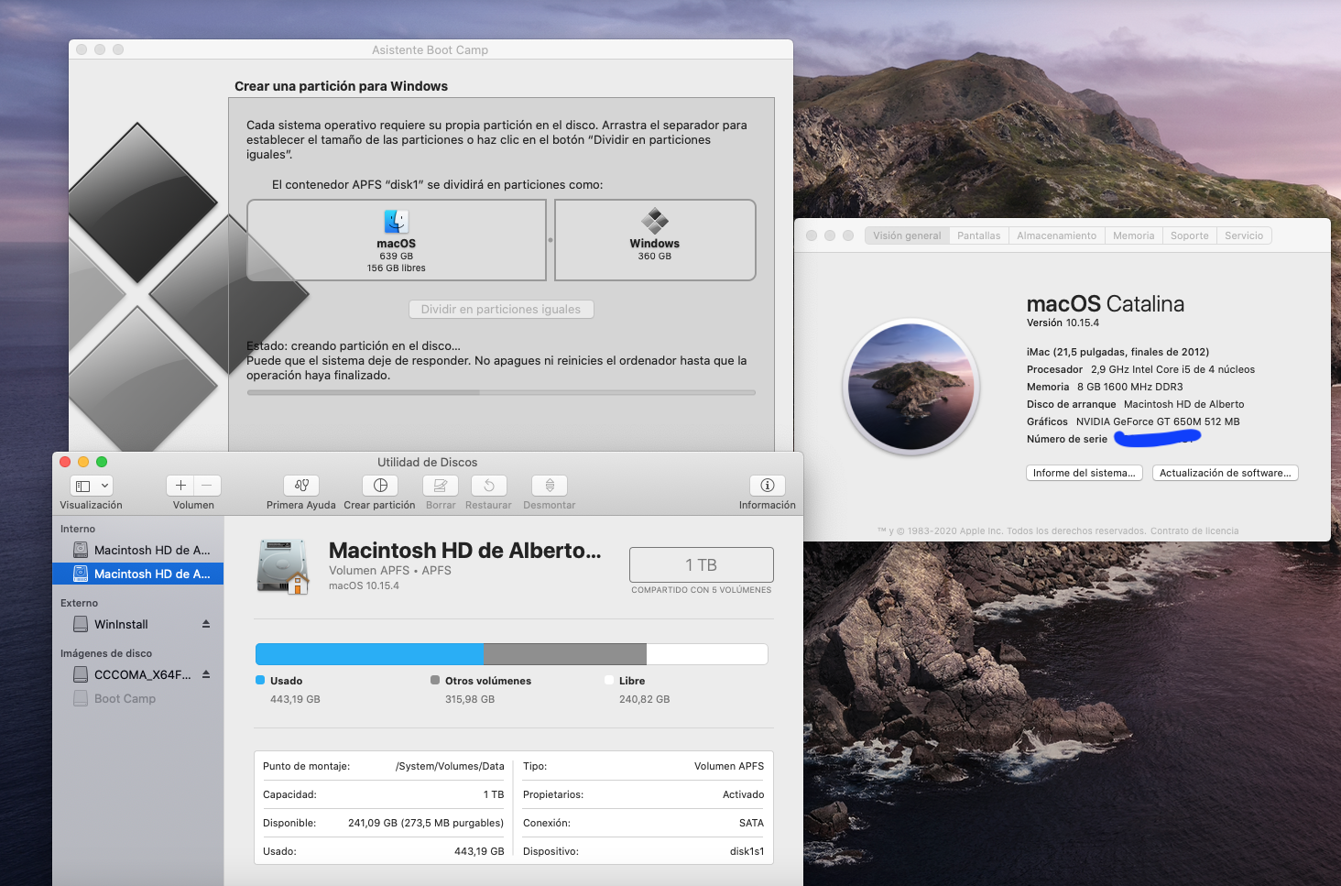Click Actualización de software... button
1341x886 pixels.
coord(1226,473)
